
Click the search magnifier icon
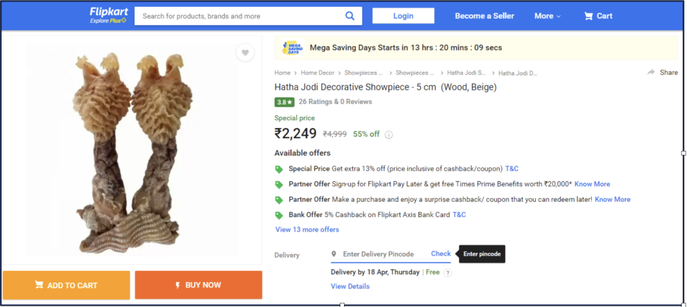[350, 16]
